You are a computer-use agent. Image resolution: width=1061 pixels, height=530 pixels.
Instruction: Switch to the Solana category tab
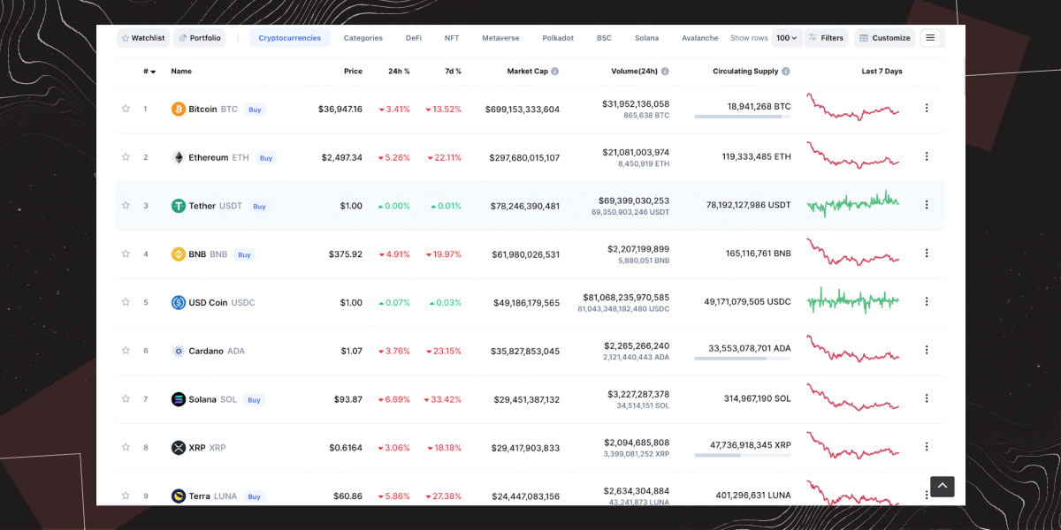click(x=646, y=38)
